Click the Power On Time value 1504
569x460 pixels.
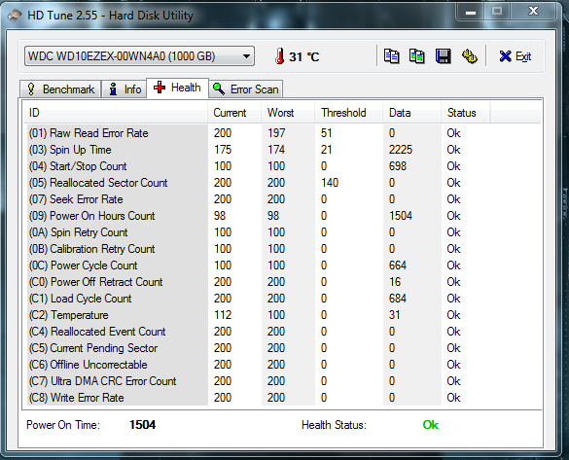[x=143, y=425]
